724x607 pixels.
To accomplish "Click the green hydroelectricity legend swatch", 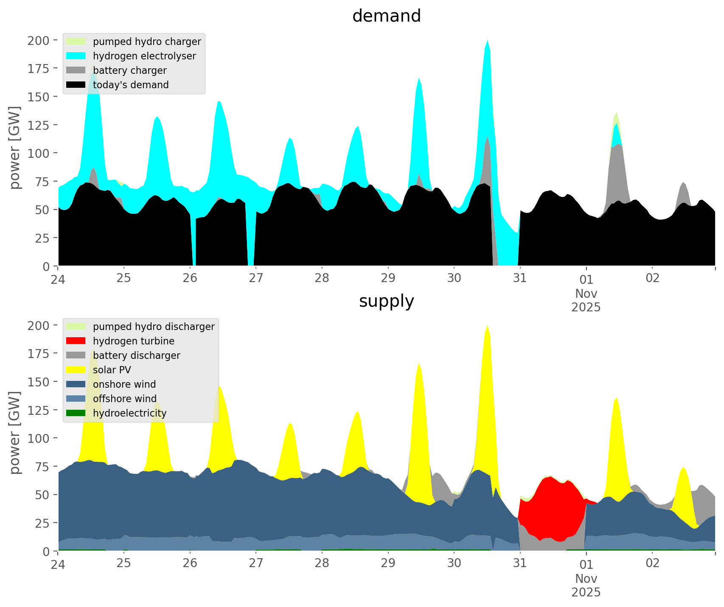I will click(x=76, y=413).
